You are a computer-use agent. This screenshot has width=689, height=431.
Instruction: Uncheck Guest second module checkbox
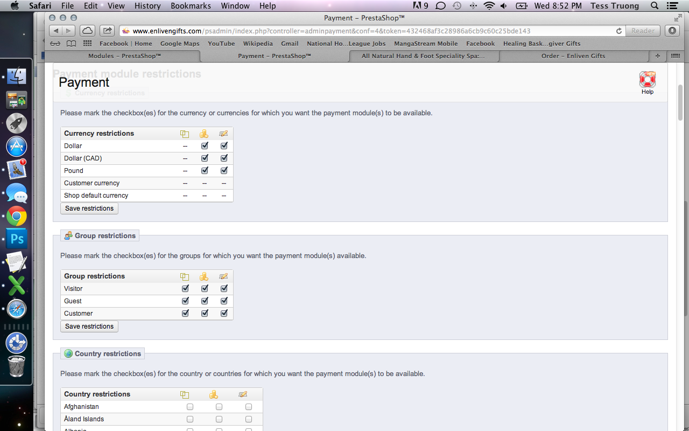(205, 301)
